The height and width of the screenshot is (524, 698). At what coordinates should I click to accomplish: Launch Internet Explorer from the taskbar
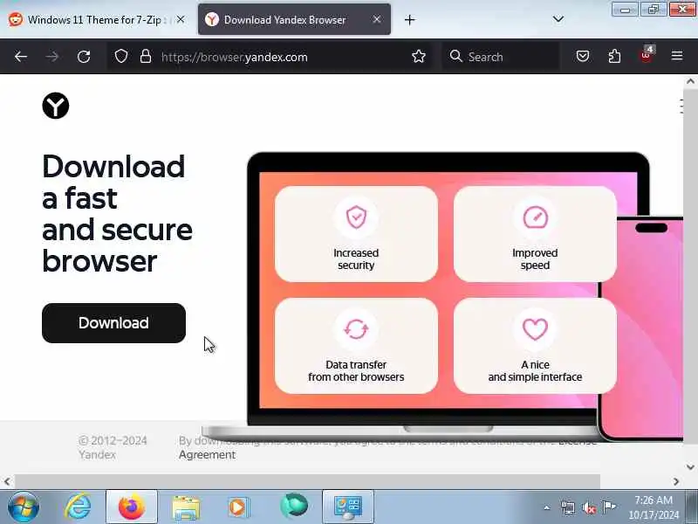[79, 507]
